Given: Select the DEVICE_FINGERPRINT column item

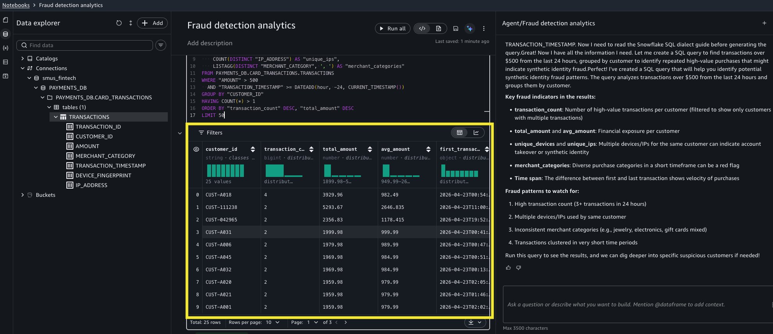Looking at the screenshot, I should tap(103, 175).
